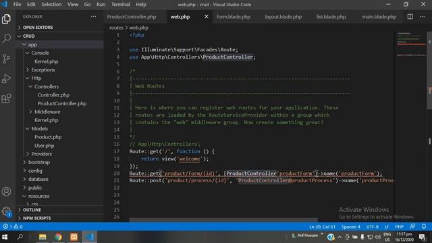This screenshot has width=432, height=243.
Task: Change UTF-8 file encoding
Action: [372, 227]
